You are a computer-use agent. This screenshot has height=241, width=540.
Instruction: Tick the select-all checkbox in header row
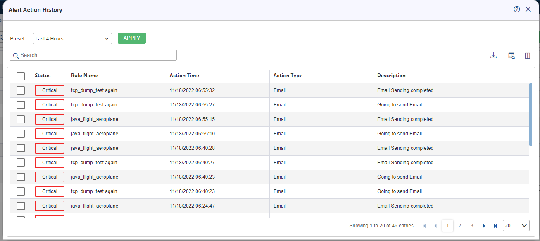[21, 76]
